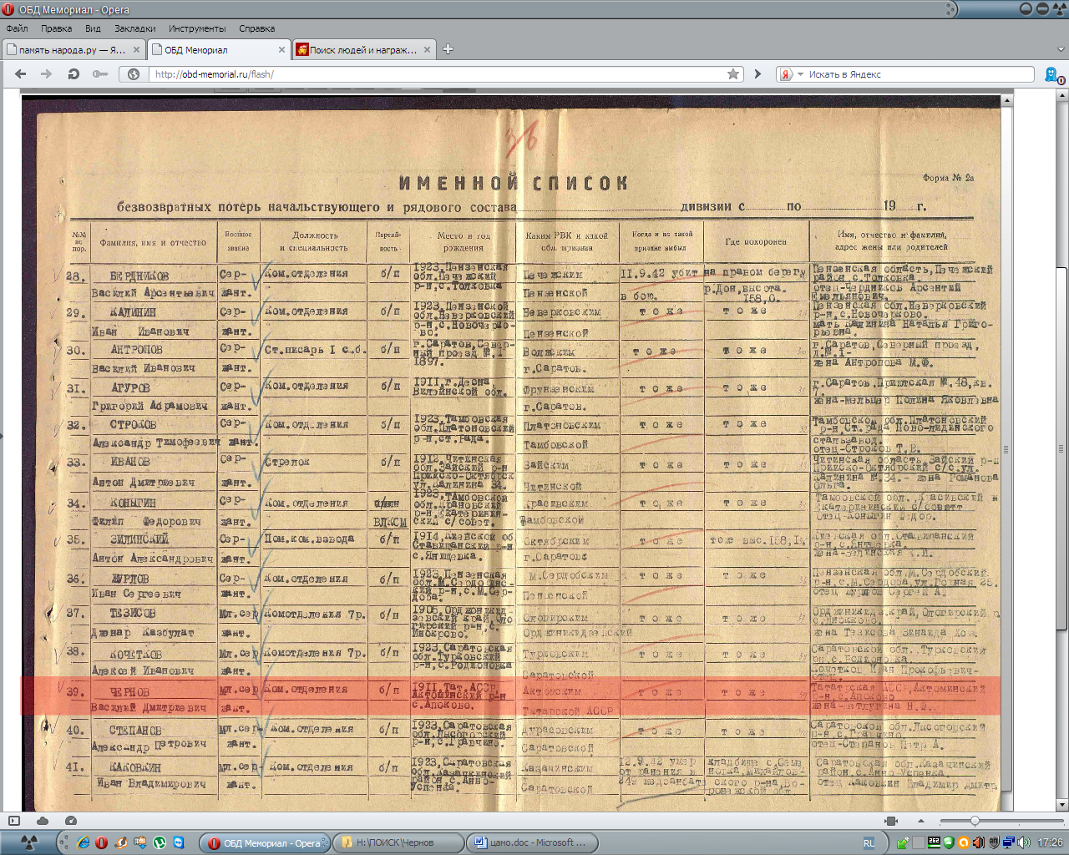
Task: Click the RU language indicator
Action: click(869, 842)
